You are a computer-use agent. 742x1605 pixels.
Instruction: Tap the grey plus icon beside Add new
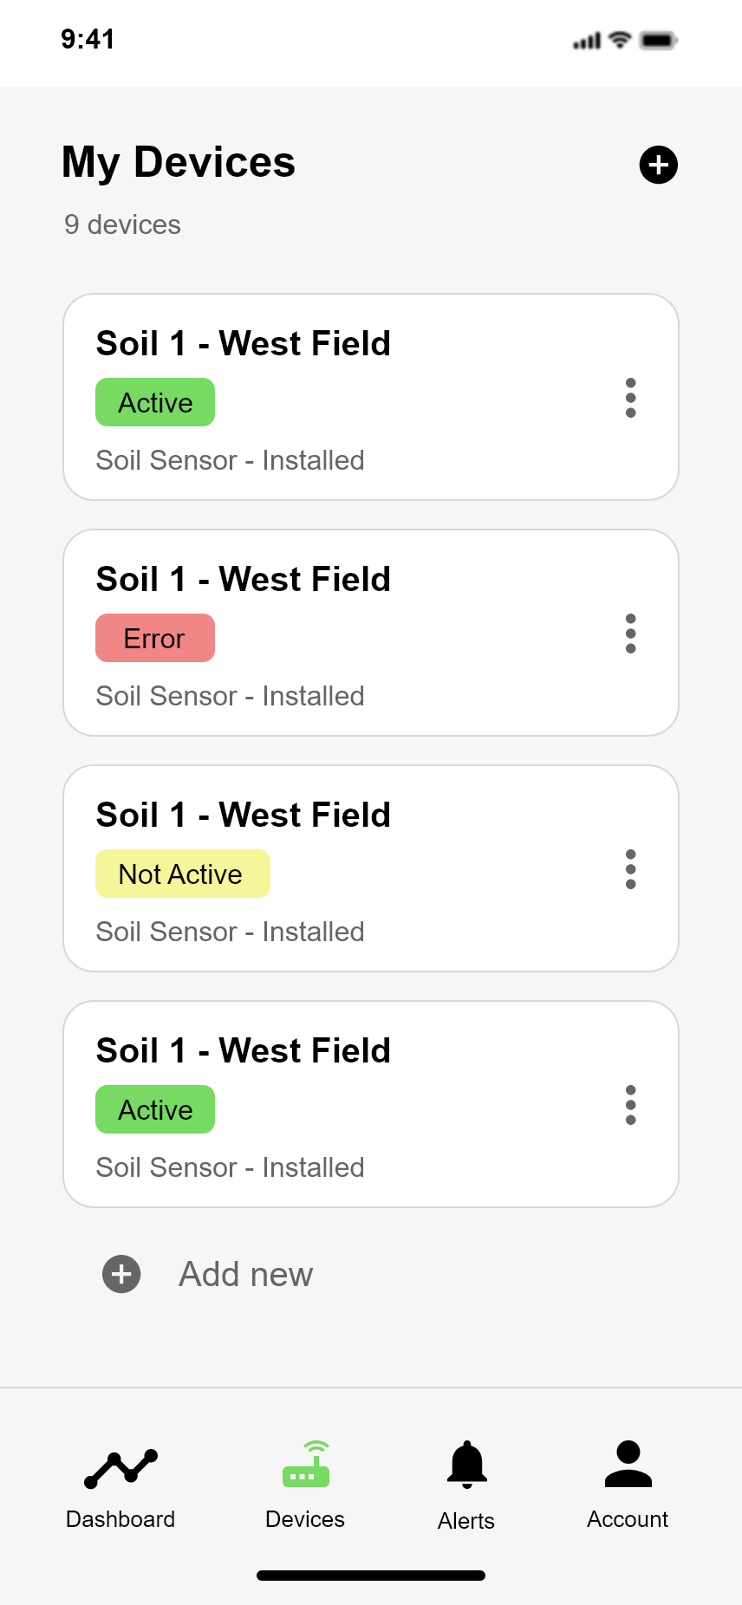pos(121,1274)
